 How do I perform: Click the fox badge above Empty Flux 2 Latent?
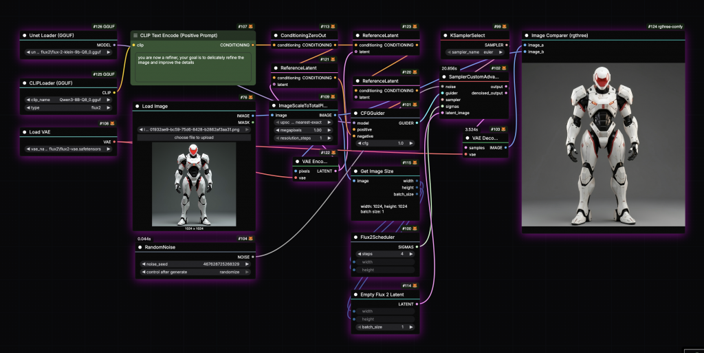tap(417, 285)
